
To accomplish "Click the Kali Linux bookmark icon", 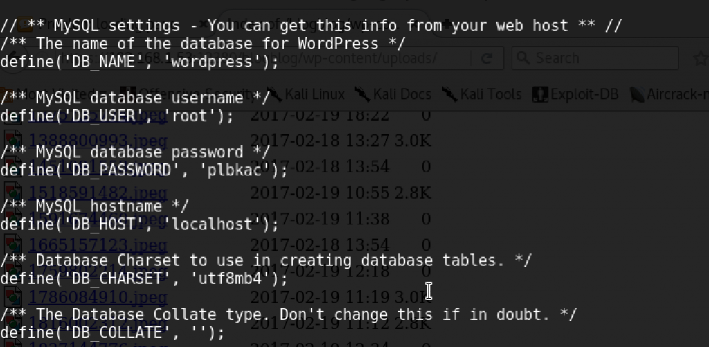I will tap(274, 94).
